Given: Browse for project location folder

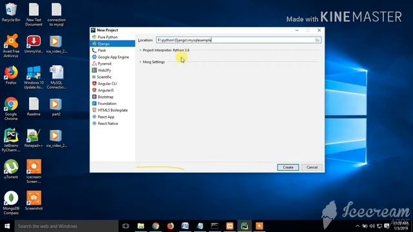Looking at the screenshot, I should click(317, 40).
